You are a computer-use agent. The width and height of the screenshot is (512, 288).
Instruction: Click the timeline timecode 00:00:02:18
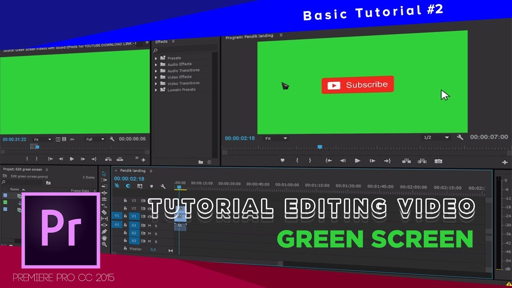[x=129, y=179]
